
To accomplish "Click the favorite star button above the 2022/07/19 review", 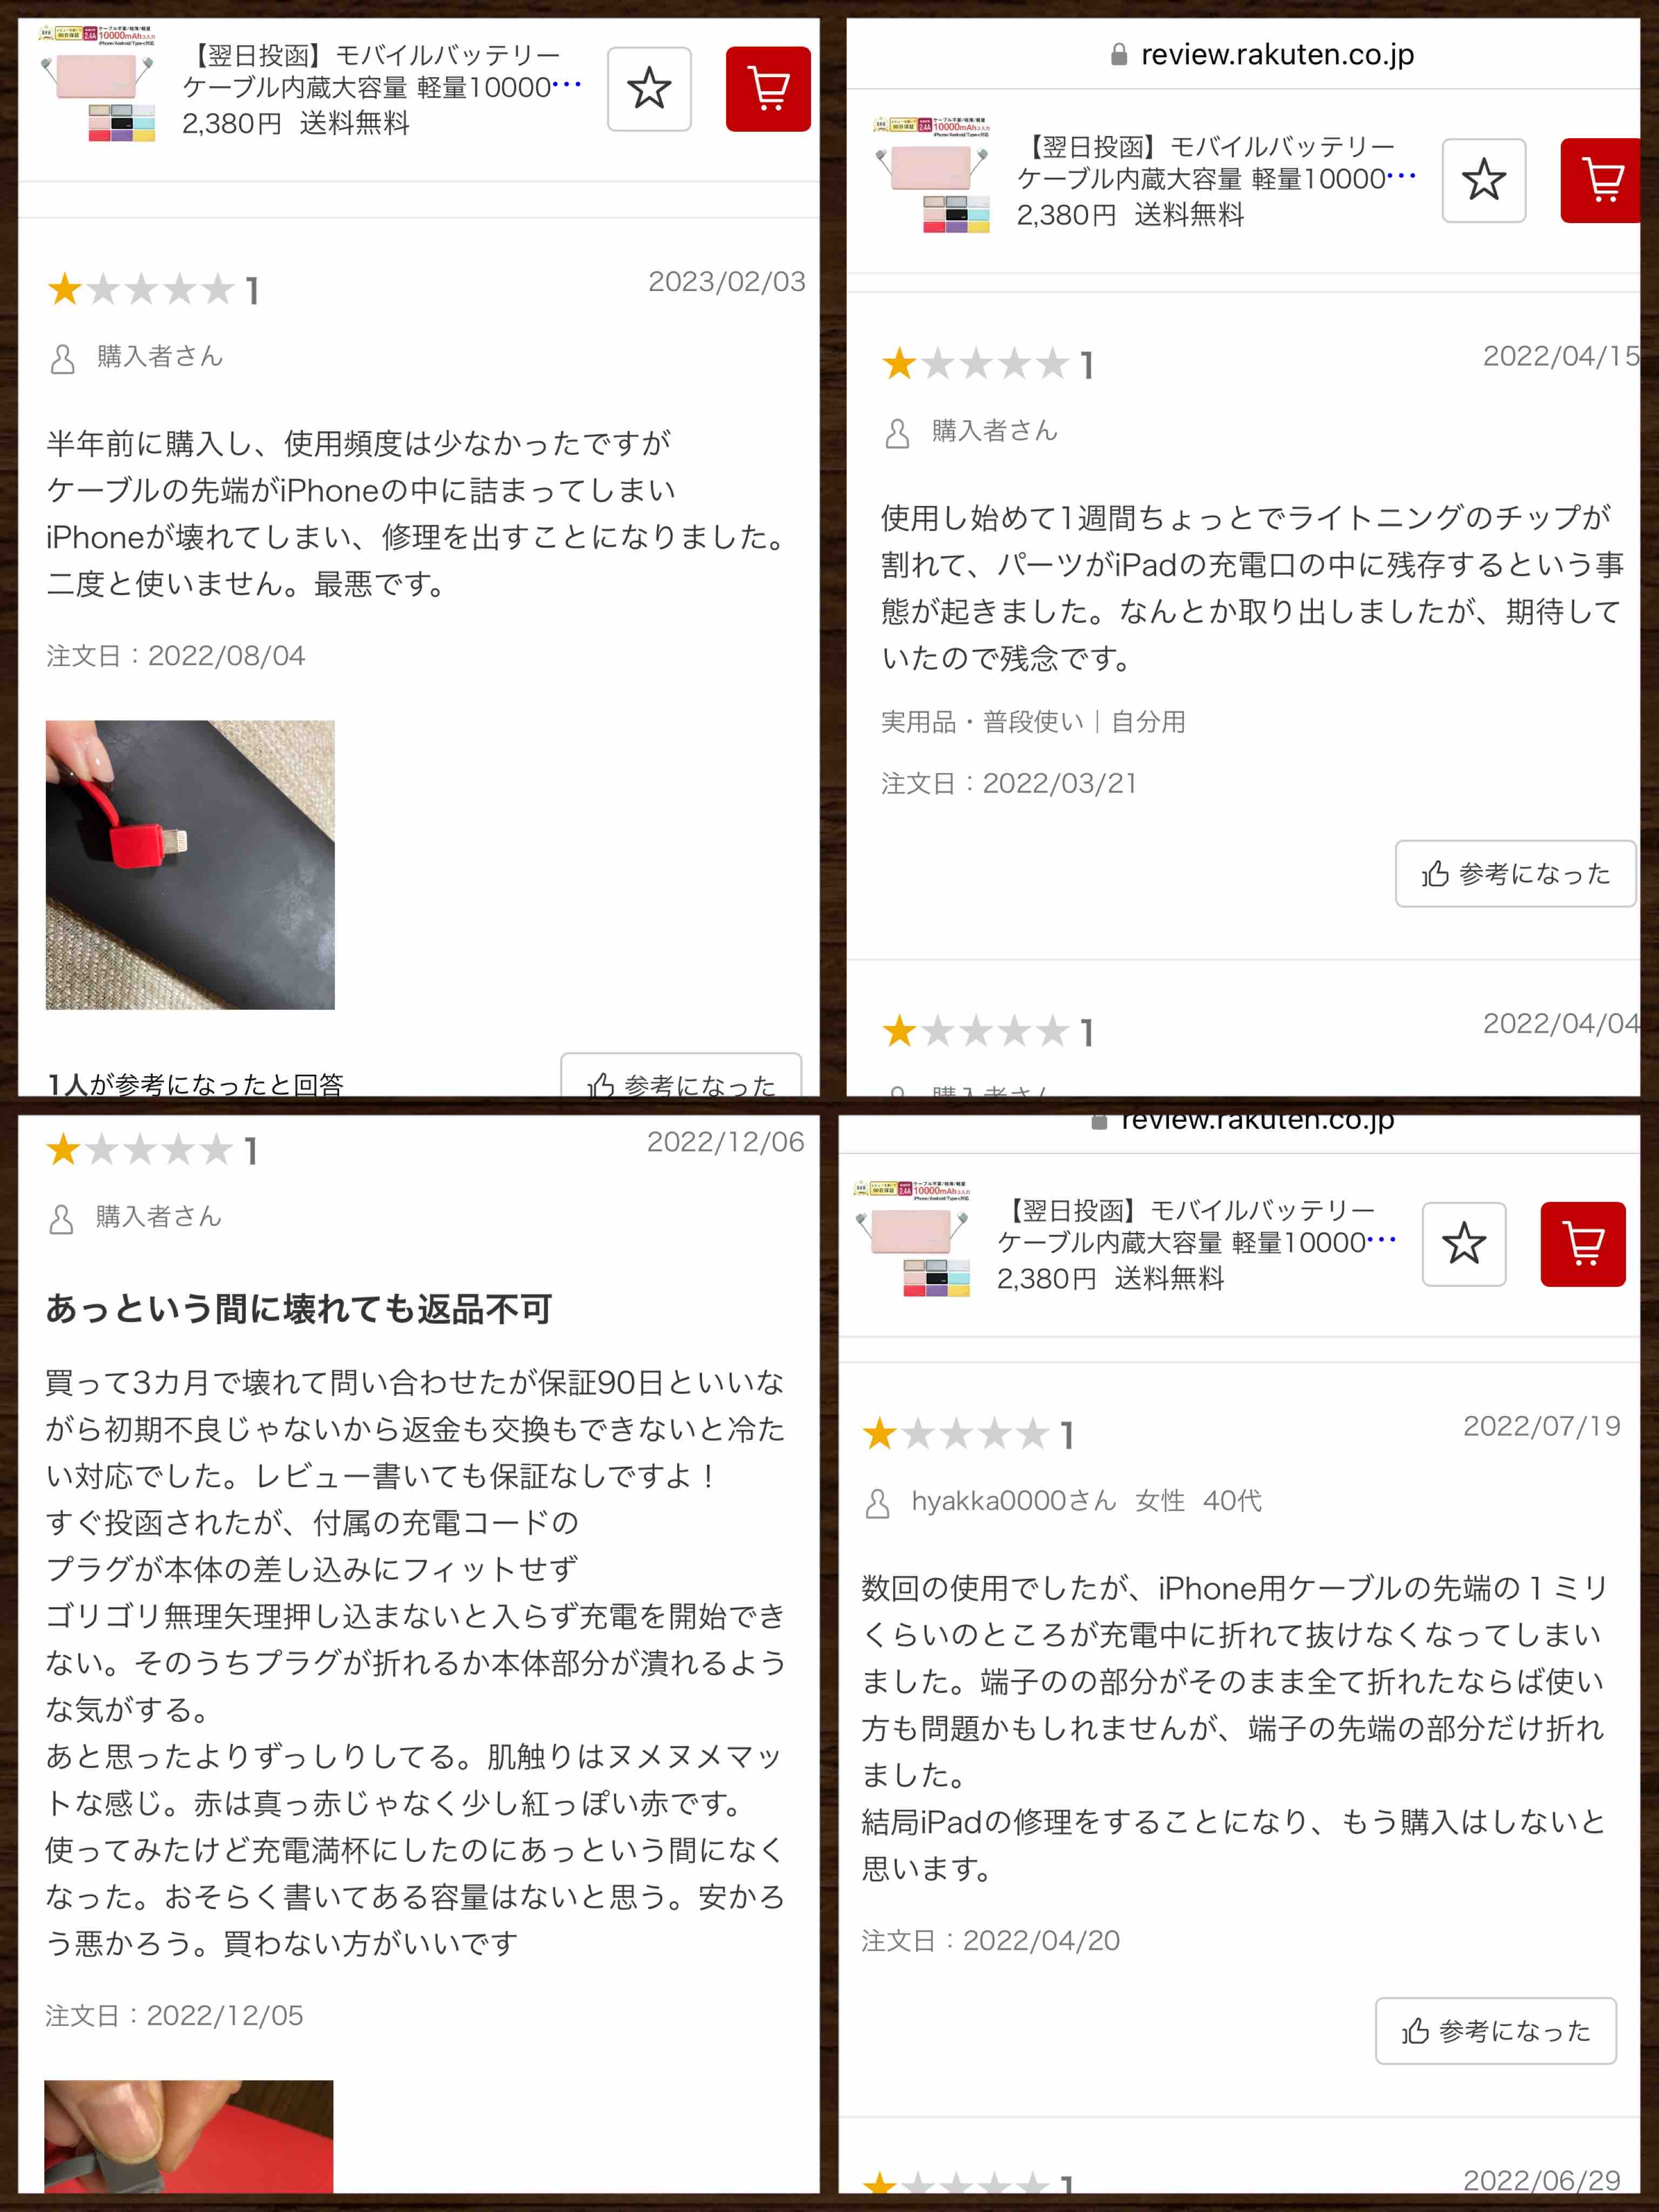I will coord(1464,1244).
